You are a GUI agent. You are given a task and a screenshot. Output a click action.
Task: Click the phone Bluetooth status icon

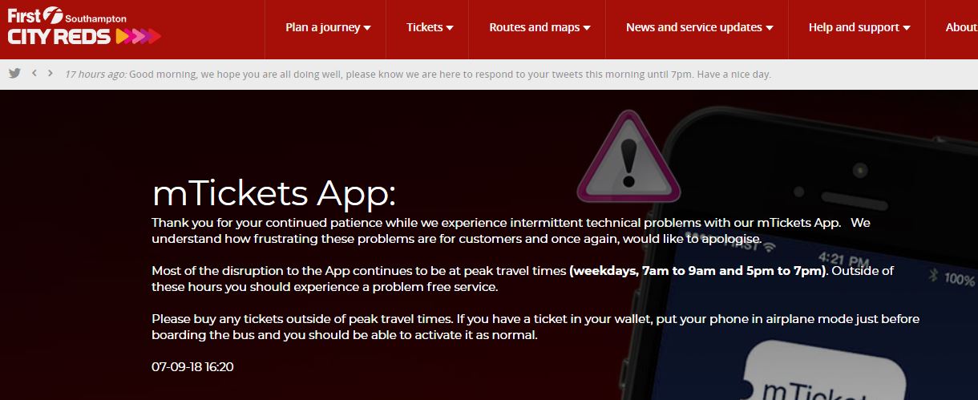932,277
